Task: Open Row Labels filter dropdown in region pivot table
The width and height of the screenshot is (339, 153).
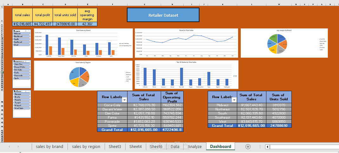Action: coord(234,100)
